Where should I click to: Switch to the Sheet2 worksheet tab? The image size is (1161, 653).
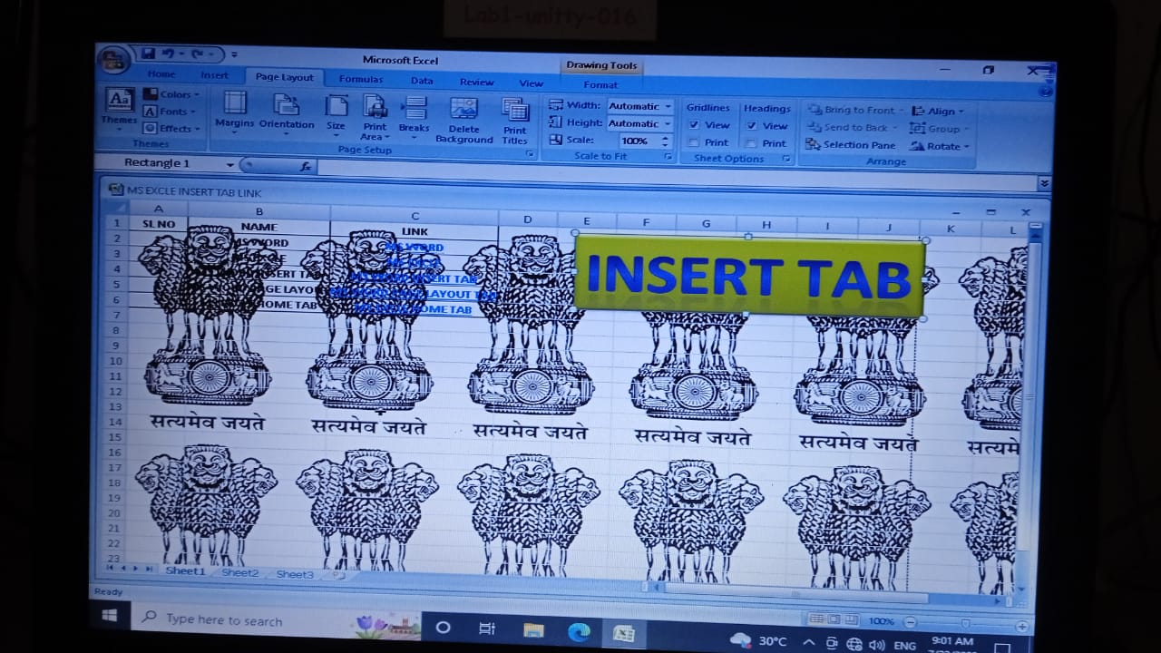(239, 573)
